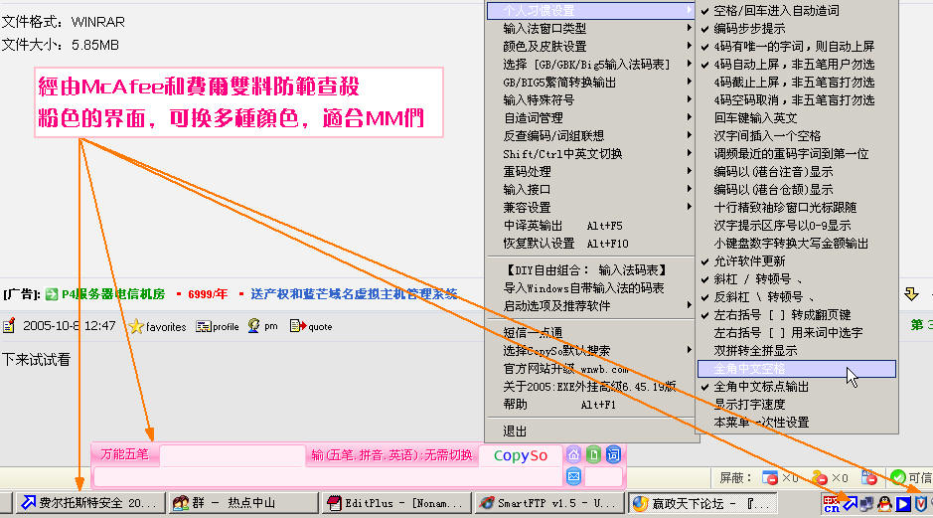The width and height of the screenshot is (933, 518).
Task: Switch to 群 - 热点中山 taskbar window
Action: click(x=242, y=503)
